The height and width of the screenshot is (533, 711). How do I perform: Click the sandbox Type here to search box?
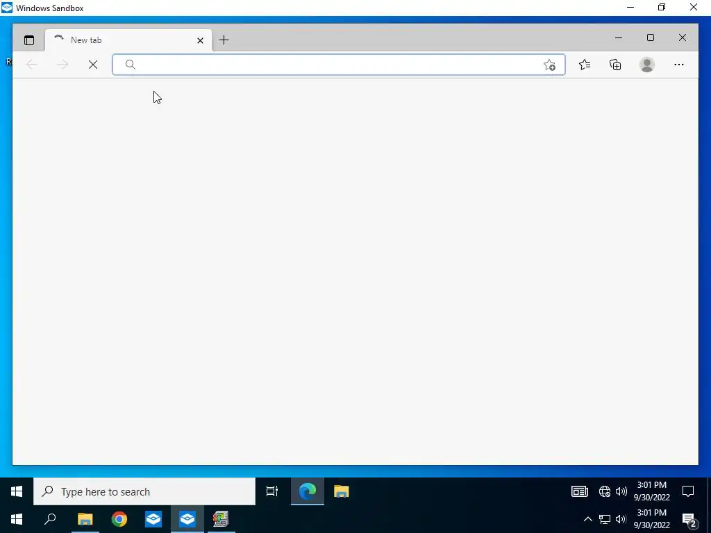click(144, 491)
